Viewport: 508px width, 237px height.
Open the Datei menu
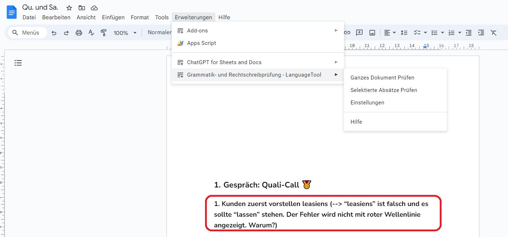29,17
